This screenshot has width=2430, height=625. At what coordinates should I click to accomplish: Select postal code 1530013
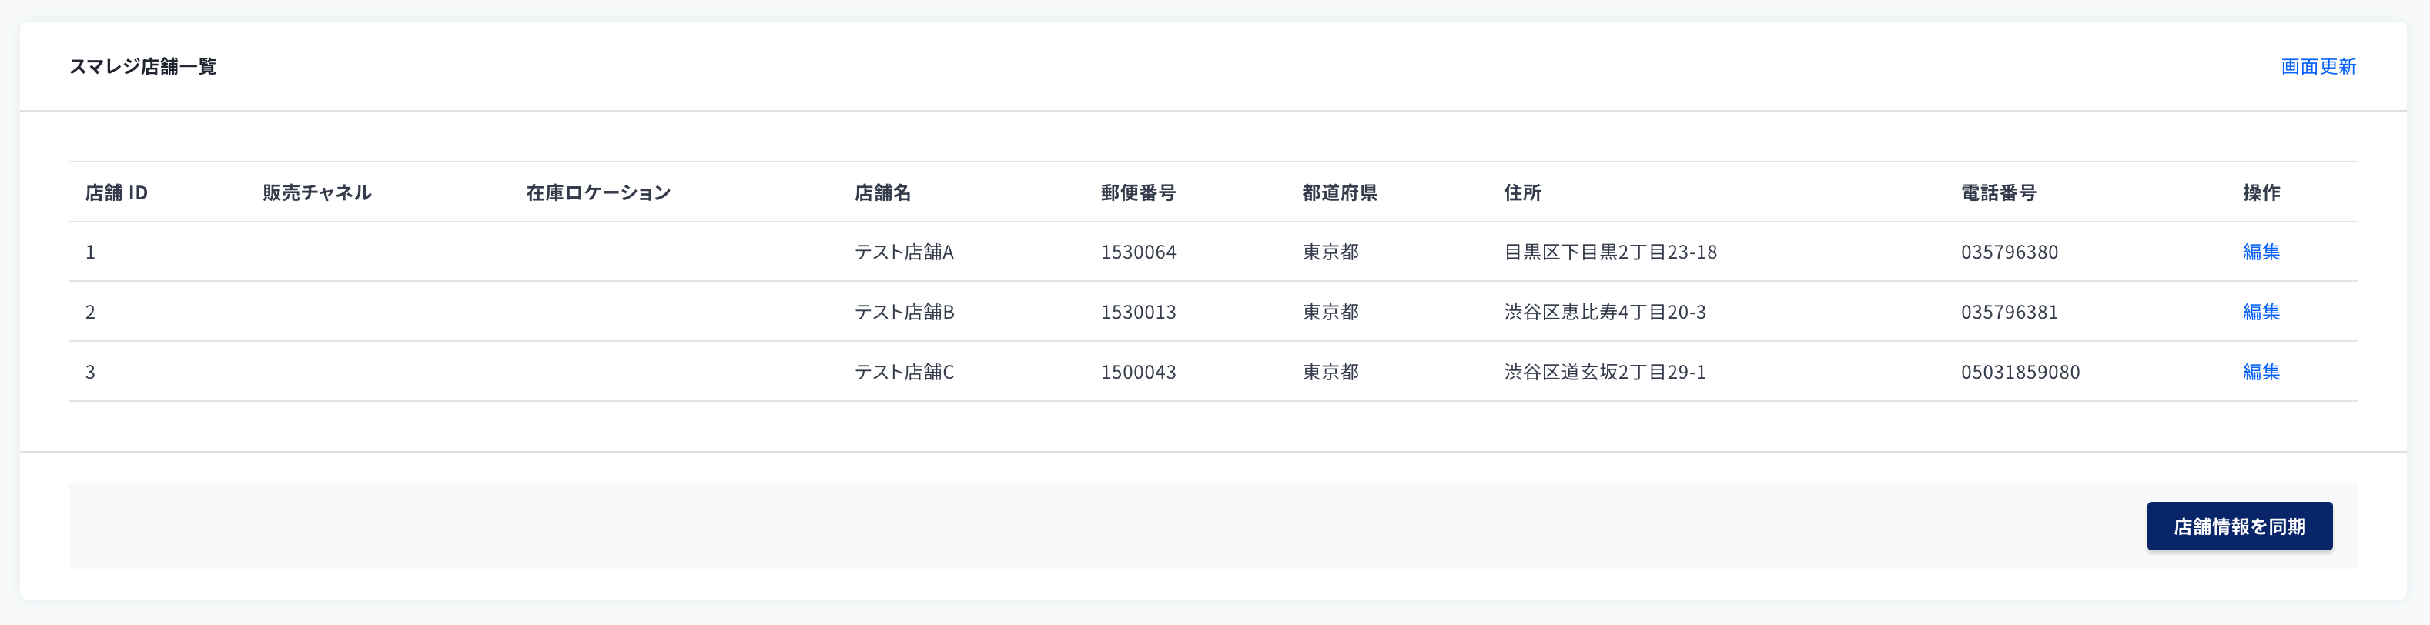click(1138, 312)
